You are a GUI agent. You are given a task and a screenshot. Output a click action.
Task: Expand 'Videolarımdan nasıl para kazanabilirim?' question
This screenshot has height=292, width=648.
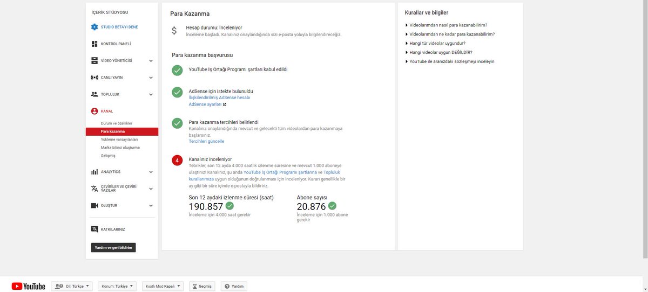446,25
